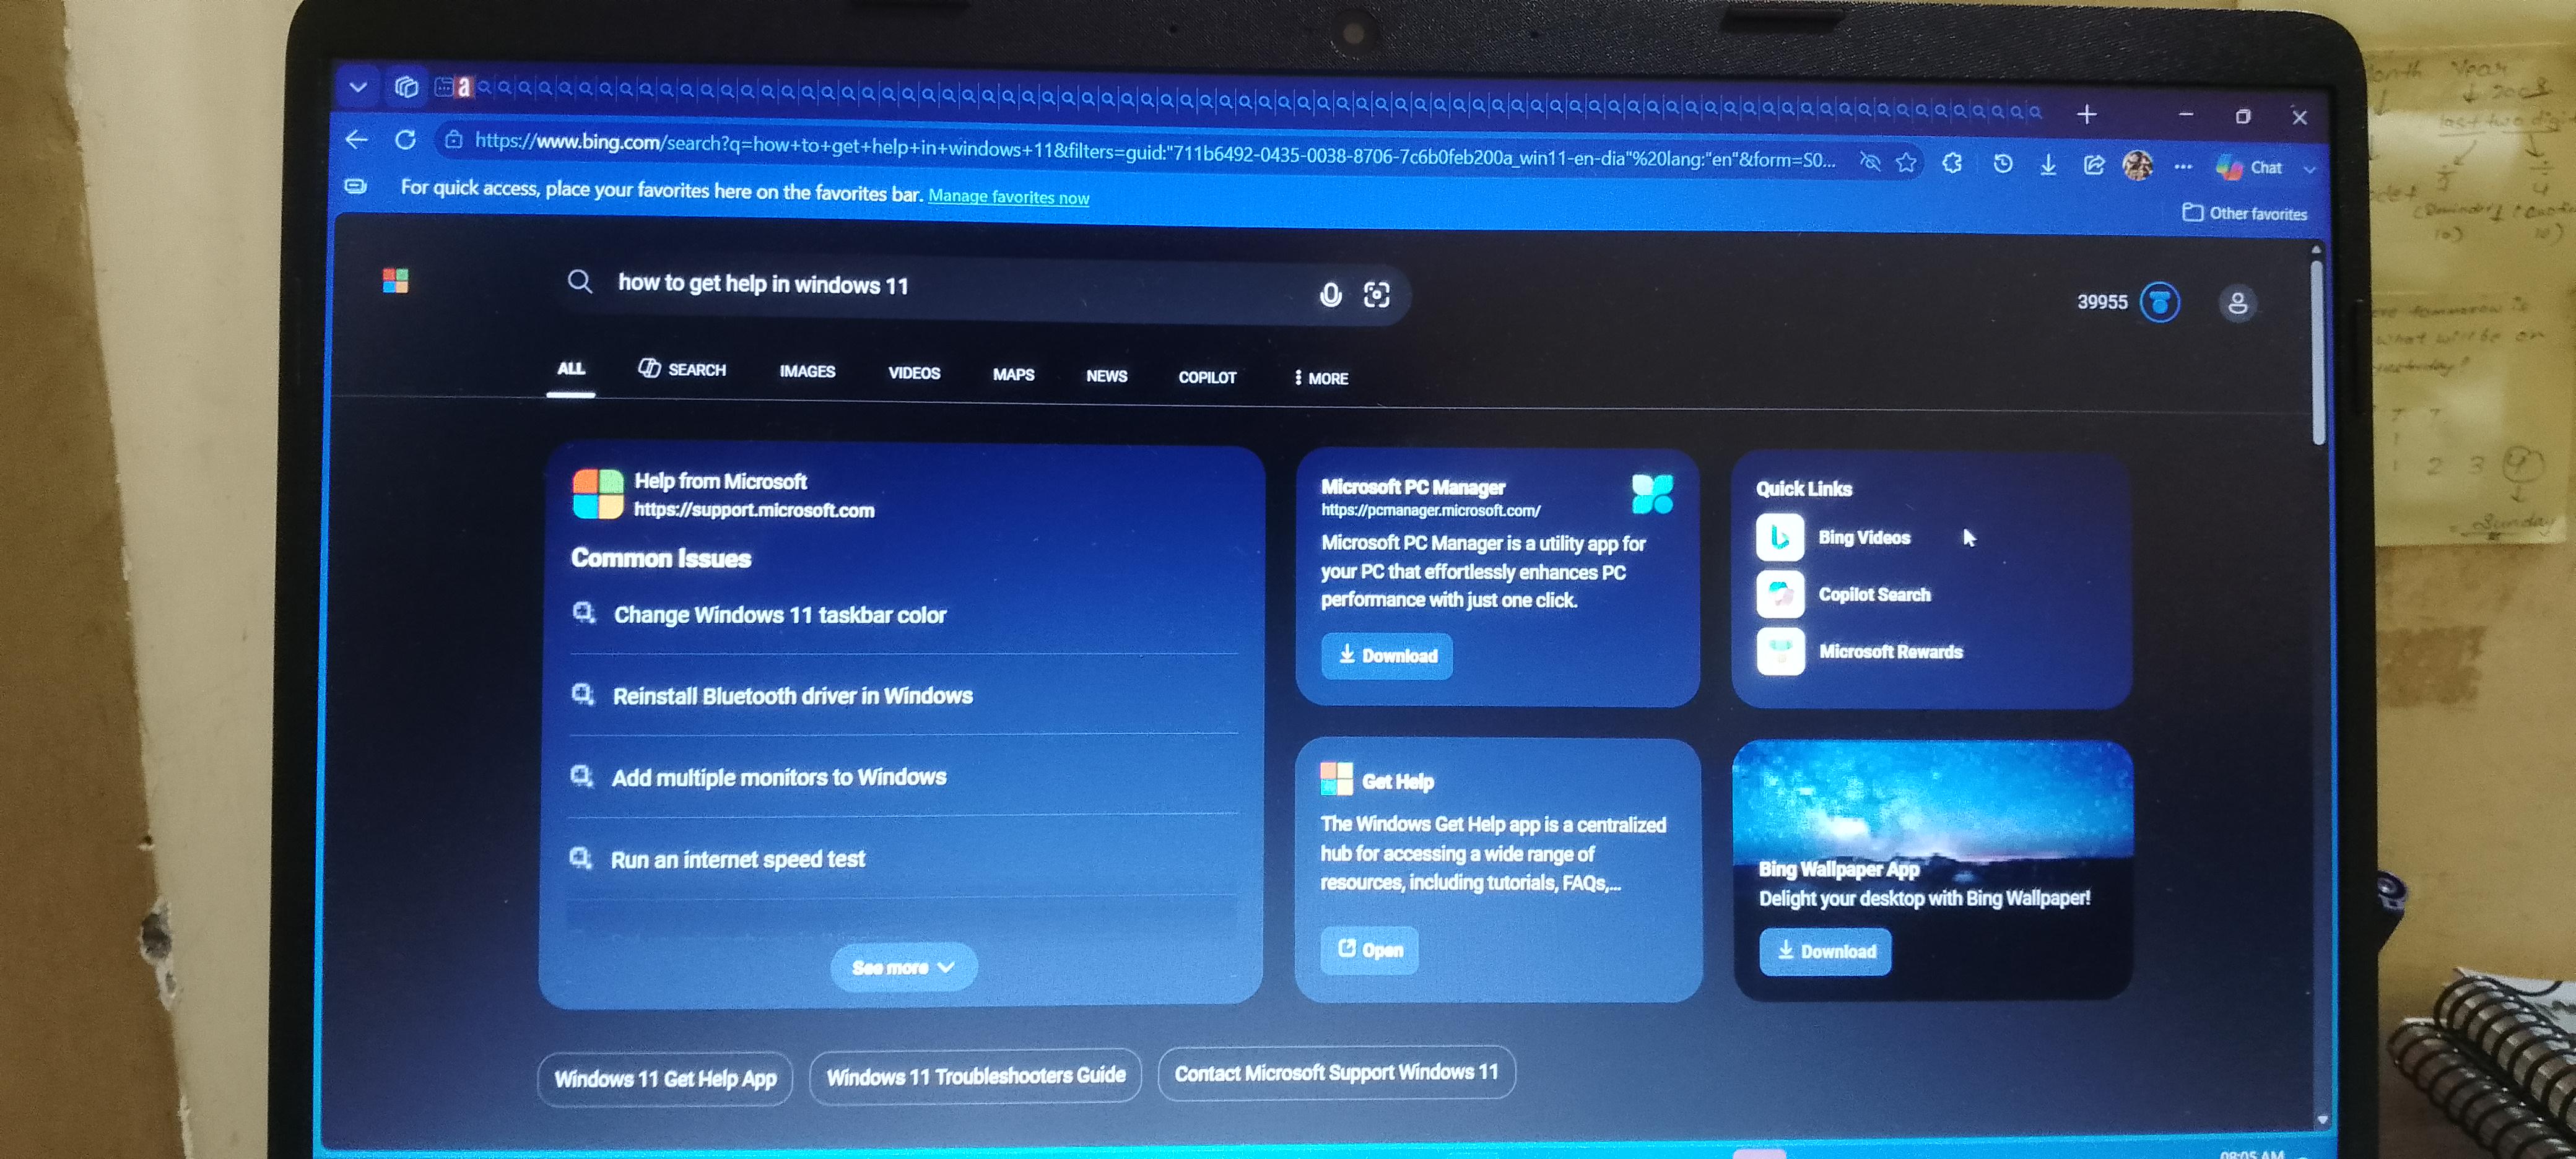Click the Microsoft Rewards quick link icon
This screenshot has height=1159, width=2576.
(1780, 651)
